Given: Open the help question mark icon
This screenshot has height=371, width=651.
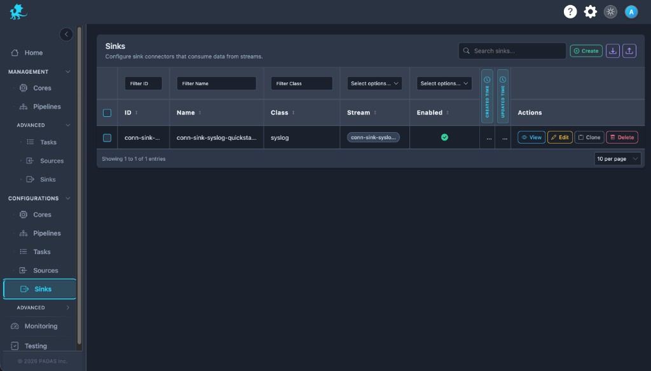Looking at the screenshot, I should coord(570,11).
